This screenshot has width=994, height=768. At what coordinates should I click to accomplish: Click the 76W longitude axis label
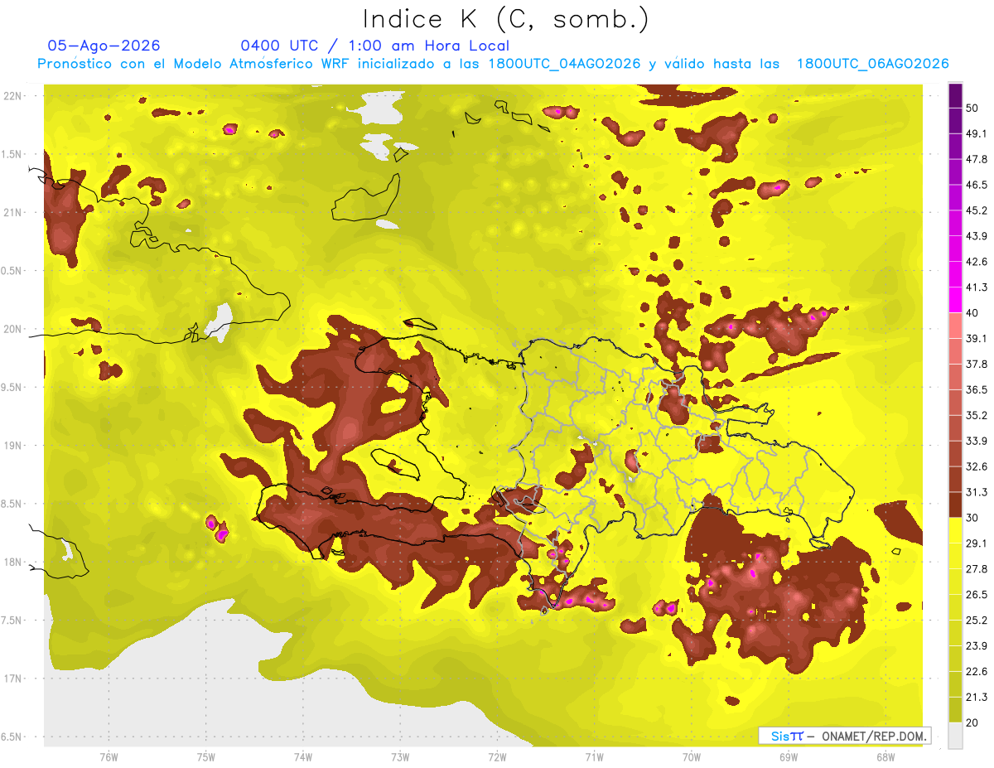[x=109, y=756]
